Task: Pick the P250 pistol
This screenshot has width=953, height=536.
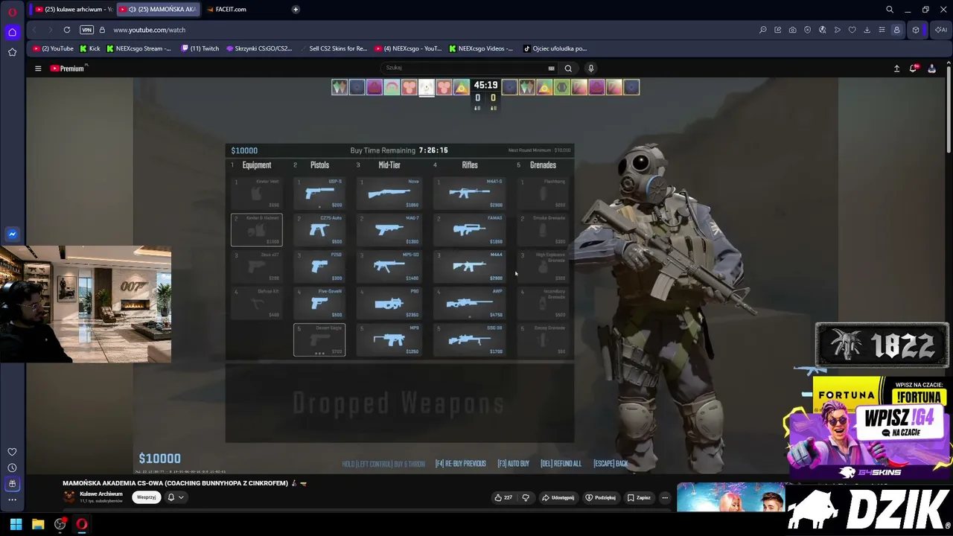Action: [319, 267]
